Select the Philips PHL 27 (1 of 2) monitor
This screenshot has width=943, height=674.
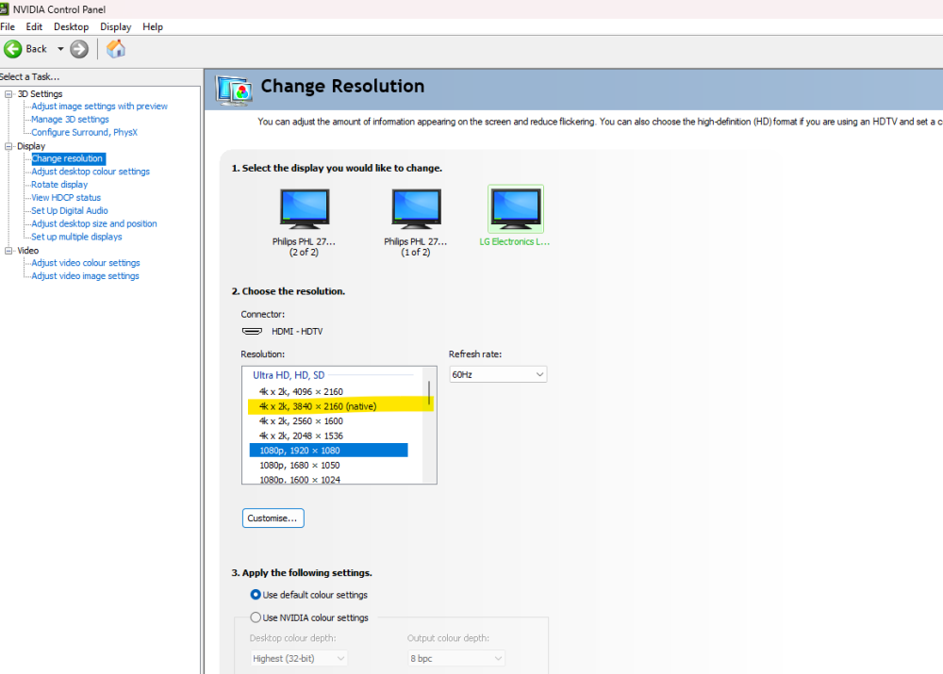click(x=415, y=210)
